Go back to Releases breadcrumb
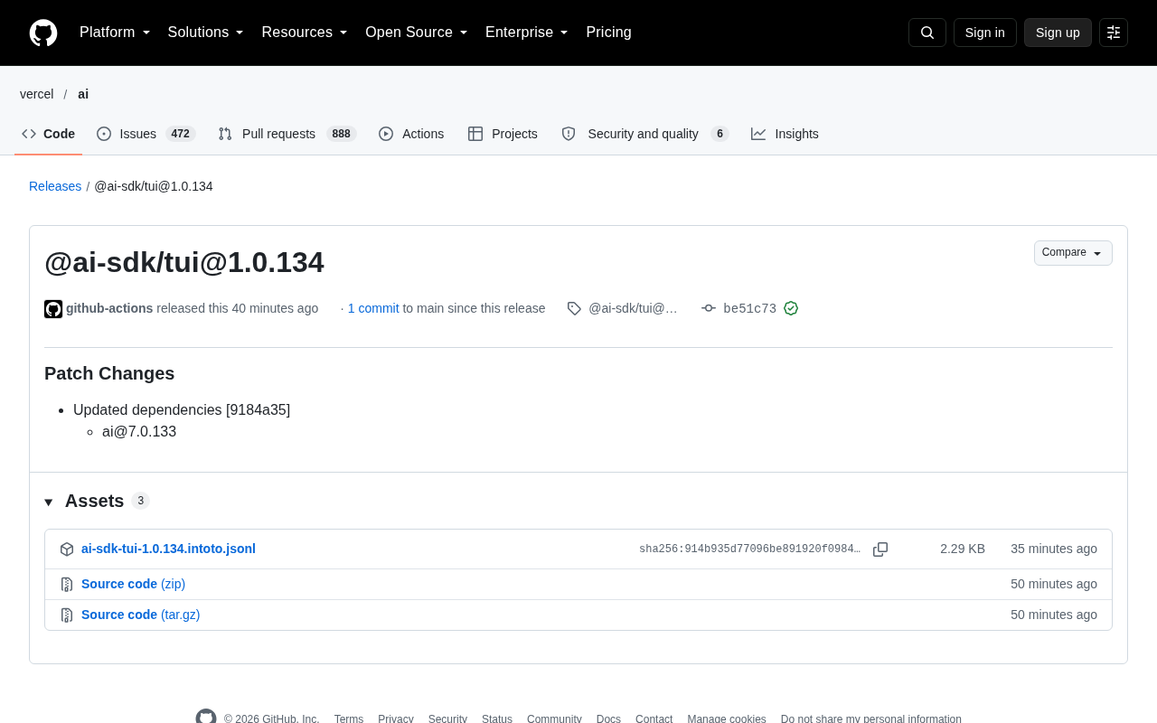1157x723 pixels. click(x=55, y=186)
